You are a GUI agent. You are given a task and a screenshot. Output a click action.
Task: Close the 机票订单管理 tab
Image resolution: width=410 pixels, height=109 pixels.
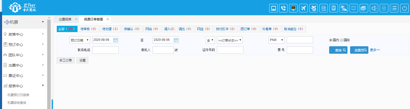click(108, 19)
